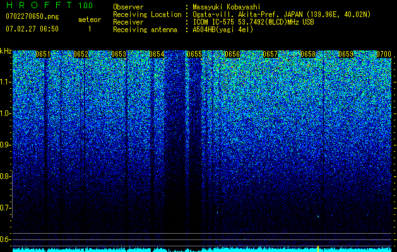Click the 0.7 kHz axis label
Viewport: 397px width, 252px height.
(x=6, y=208)
